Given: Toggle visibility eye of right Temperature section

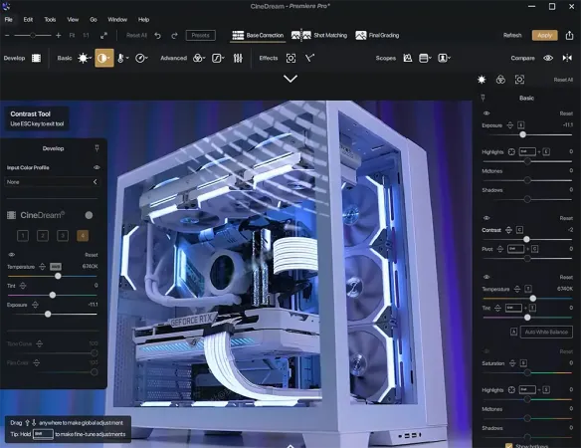Looking at the screenshot, I should [x=486, y=277].
